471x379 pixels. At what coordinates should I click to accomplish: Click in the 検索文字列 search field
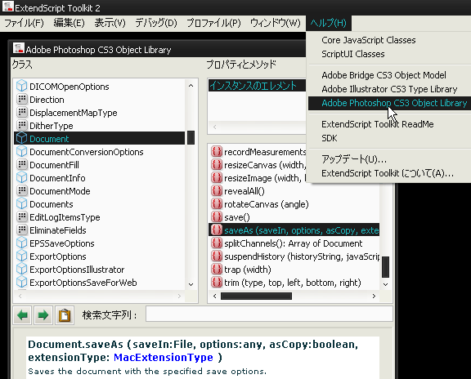pos(269,314)
